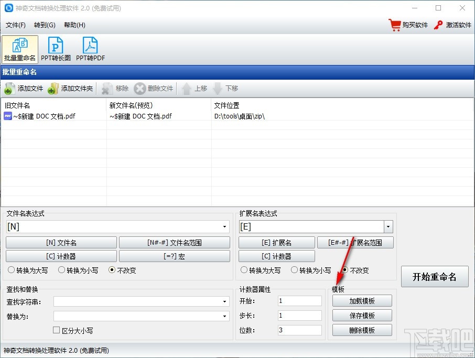Click the counter 位数 input field
This screenshot has height=358, width=475.
299,330
